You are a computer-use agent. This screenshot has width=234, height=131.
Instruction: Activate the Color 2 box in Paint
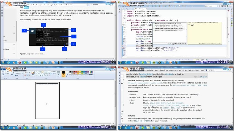coord(67,74)
